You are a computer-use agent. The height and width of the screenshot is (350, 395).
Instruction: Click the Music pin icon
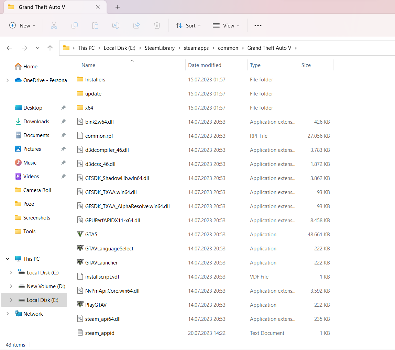[64, 163]
